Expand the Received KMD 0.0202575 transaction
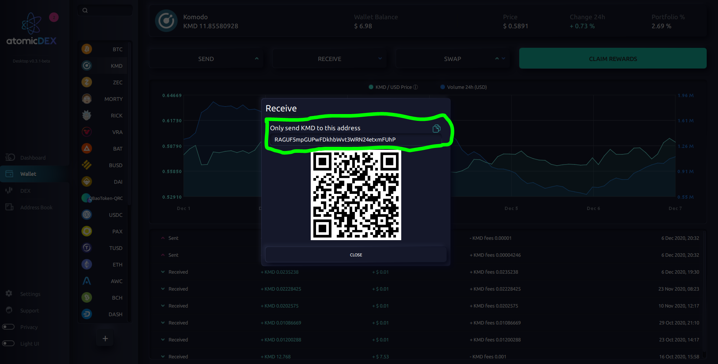Viewport: 718px width, 364px height. [163, 306]
